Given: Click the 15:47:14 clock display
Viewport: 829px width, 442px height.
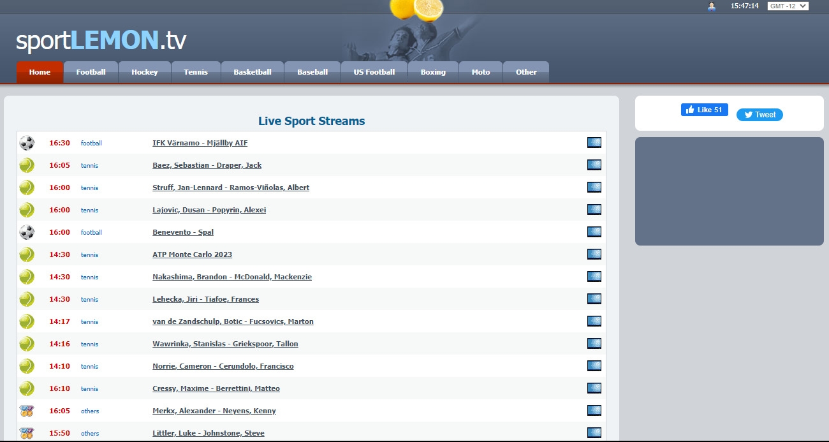Looking at the screenshot, I should [x=744, y=6].
